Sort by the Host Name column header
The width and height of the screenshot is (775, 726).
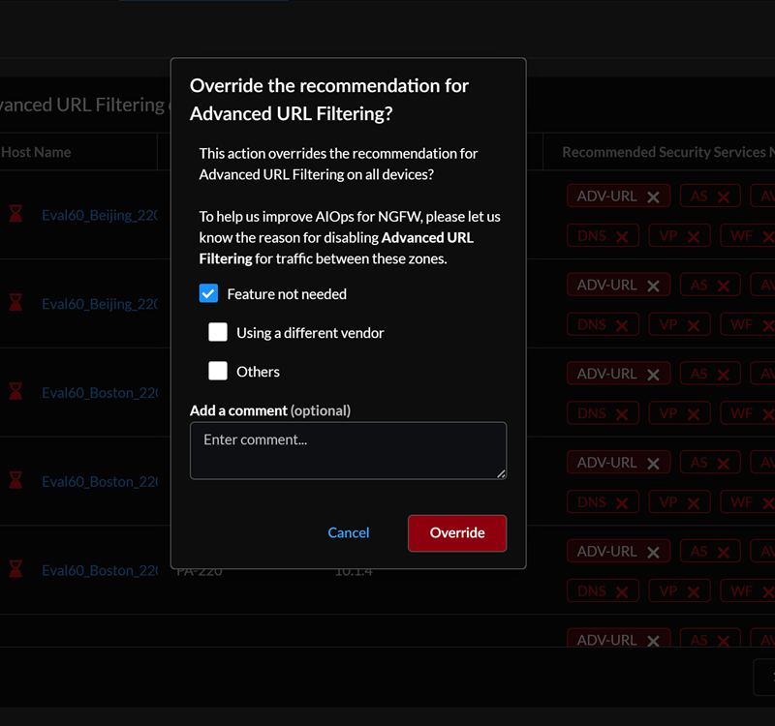click(36, 152)
